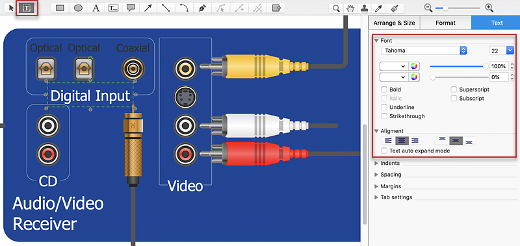Select the Audio/Video Receiver text
The height and width of the screenshot is (246, 520).
(x=58, y=214)
